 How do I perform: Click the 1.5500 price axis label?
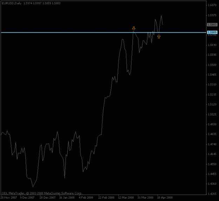pos(212,65)
